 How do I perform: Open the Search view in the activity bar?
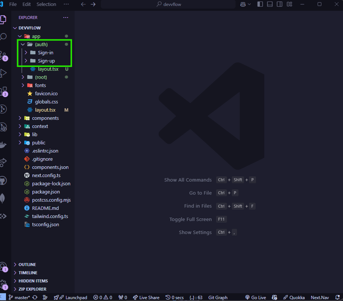pyautogui.click(x=5, y=36)
